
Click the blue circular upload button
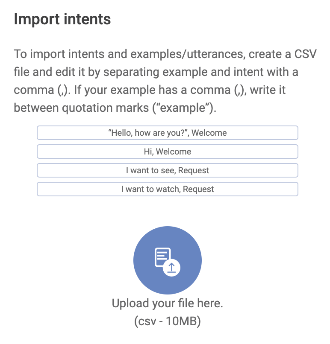167,260
